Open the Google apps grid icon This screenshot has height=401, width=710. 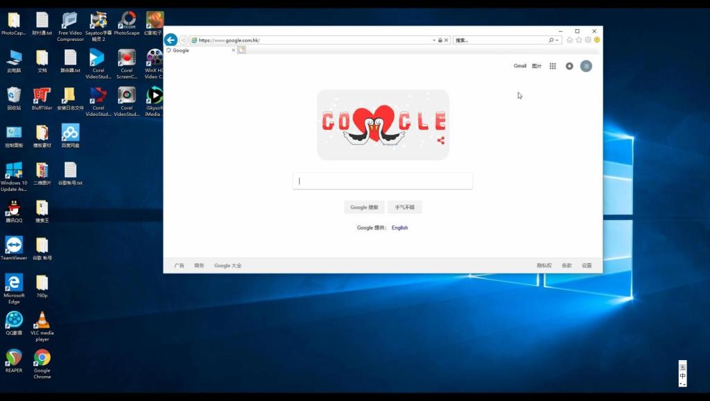[553, 66]
